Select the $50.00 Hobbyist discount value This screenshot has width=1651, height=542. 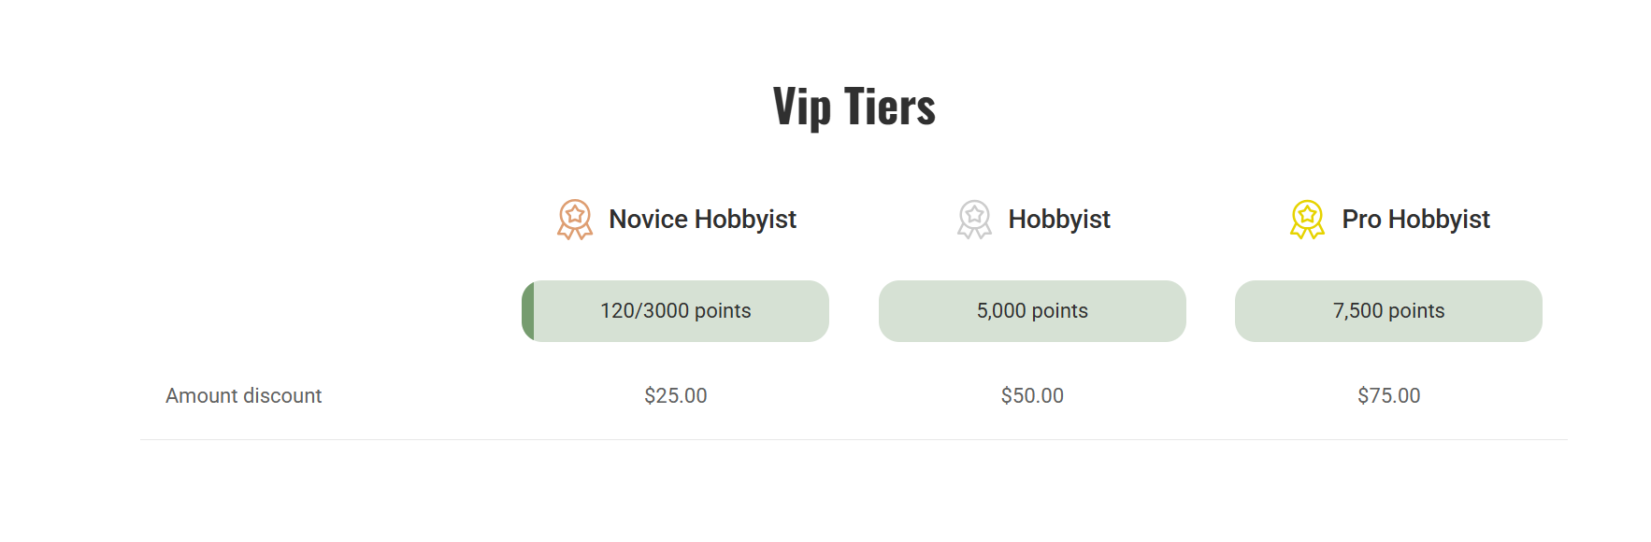point(1031,395)
